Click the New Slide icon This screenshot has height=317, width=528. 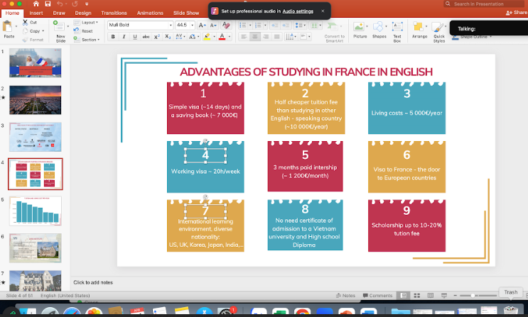(x=60, y=27)
